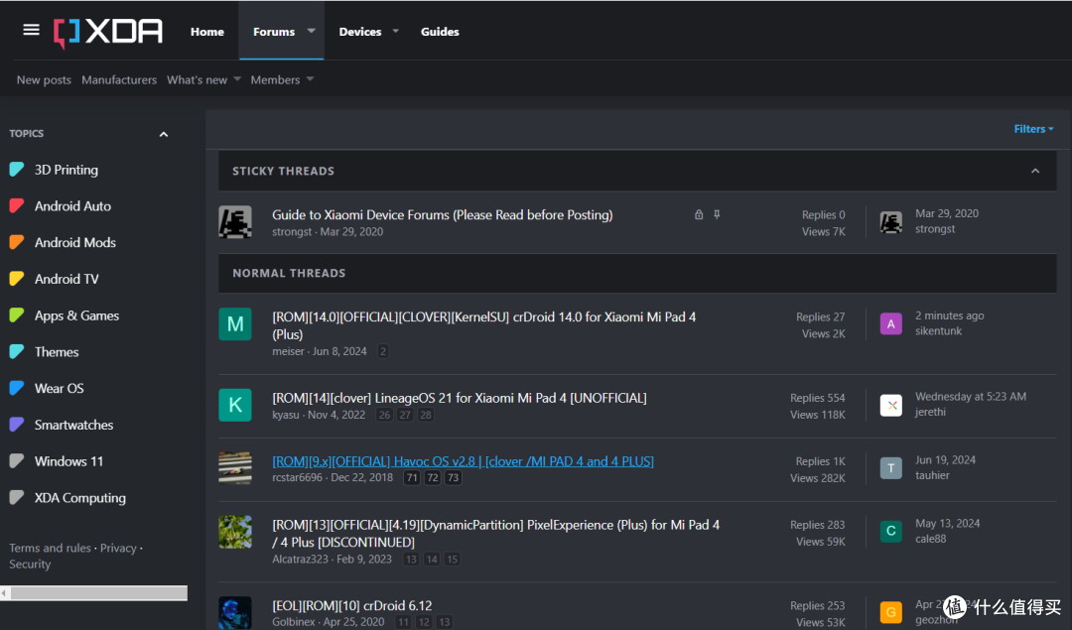The height and width of the screenshot is (630, 1072).
Task: Open Privacy link in sidebar footer
Action: pos(118,548)
